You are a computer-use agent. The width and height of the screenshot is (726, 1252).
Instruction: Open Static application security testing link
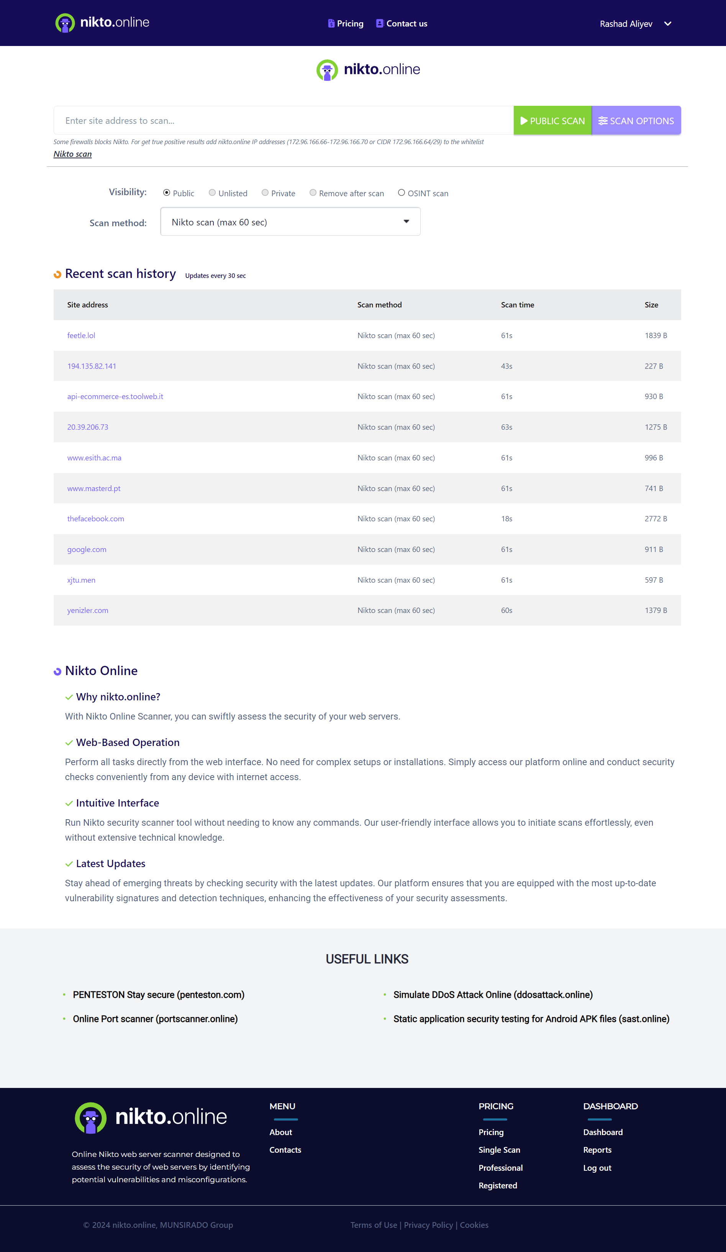[x=531, y=1019]
